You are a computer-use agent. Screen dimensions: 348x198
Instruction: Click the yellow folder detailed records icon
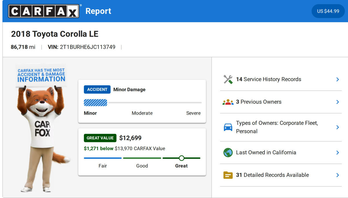click(228, 175)
